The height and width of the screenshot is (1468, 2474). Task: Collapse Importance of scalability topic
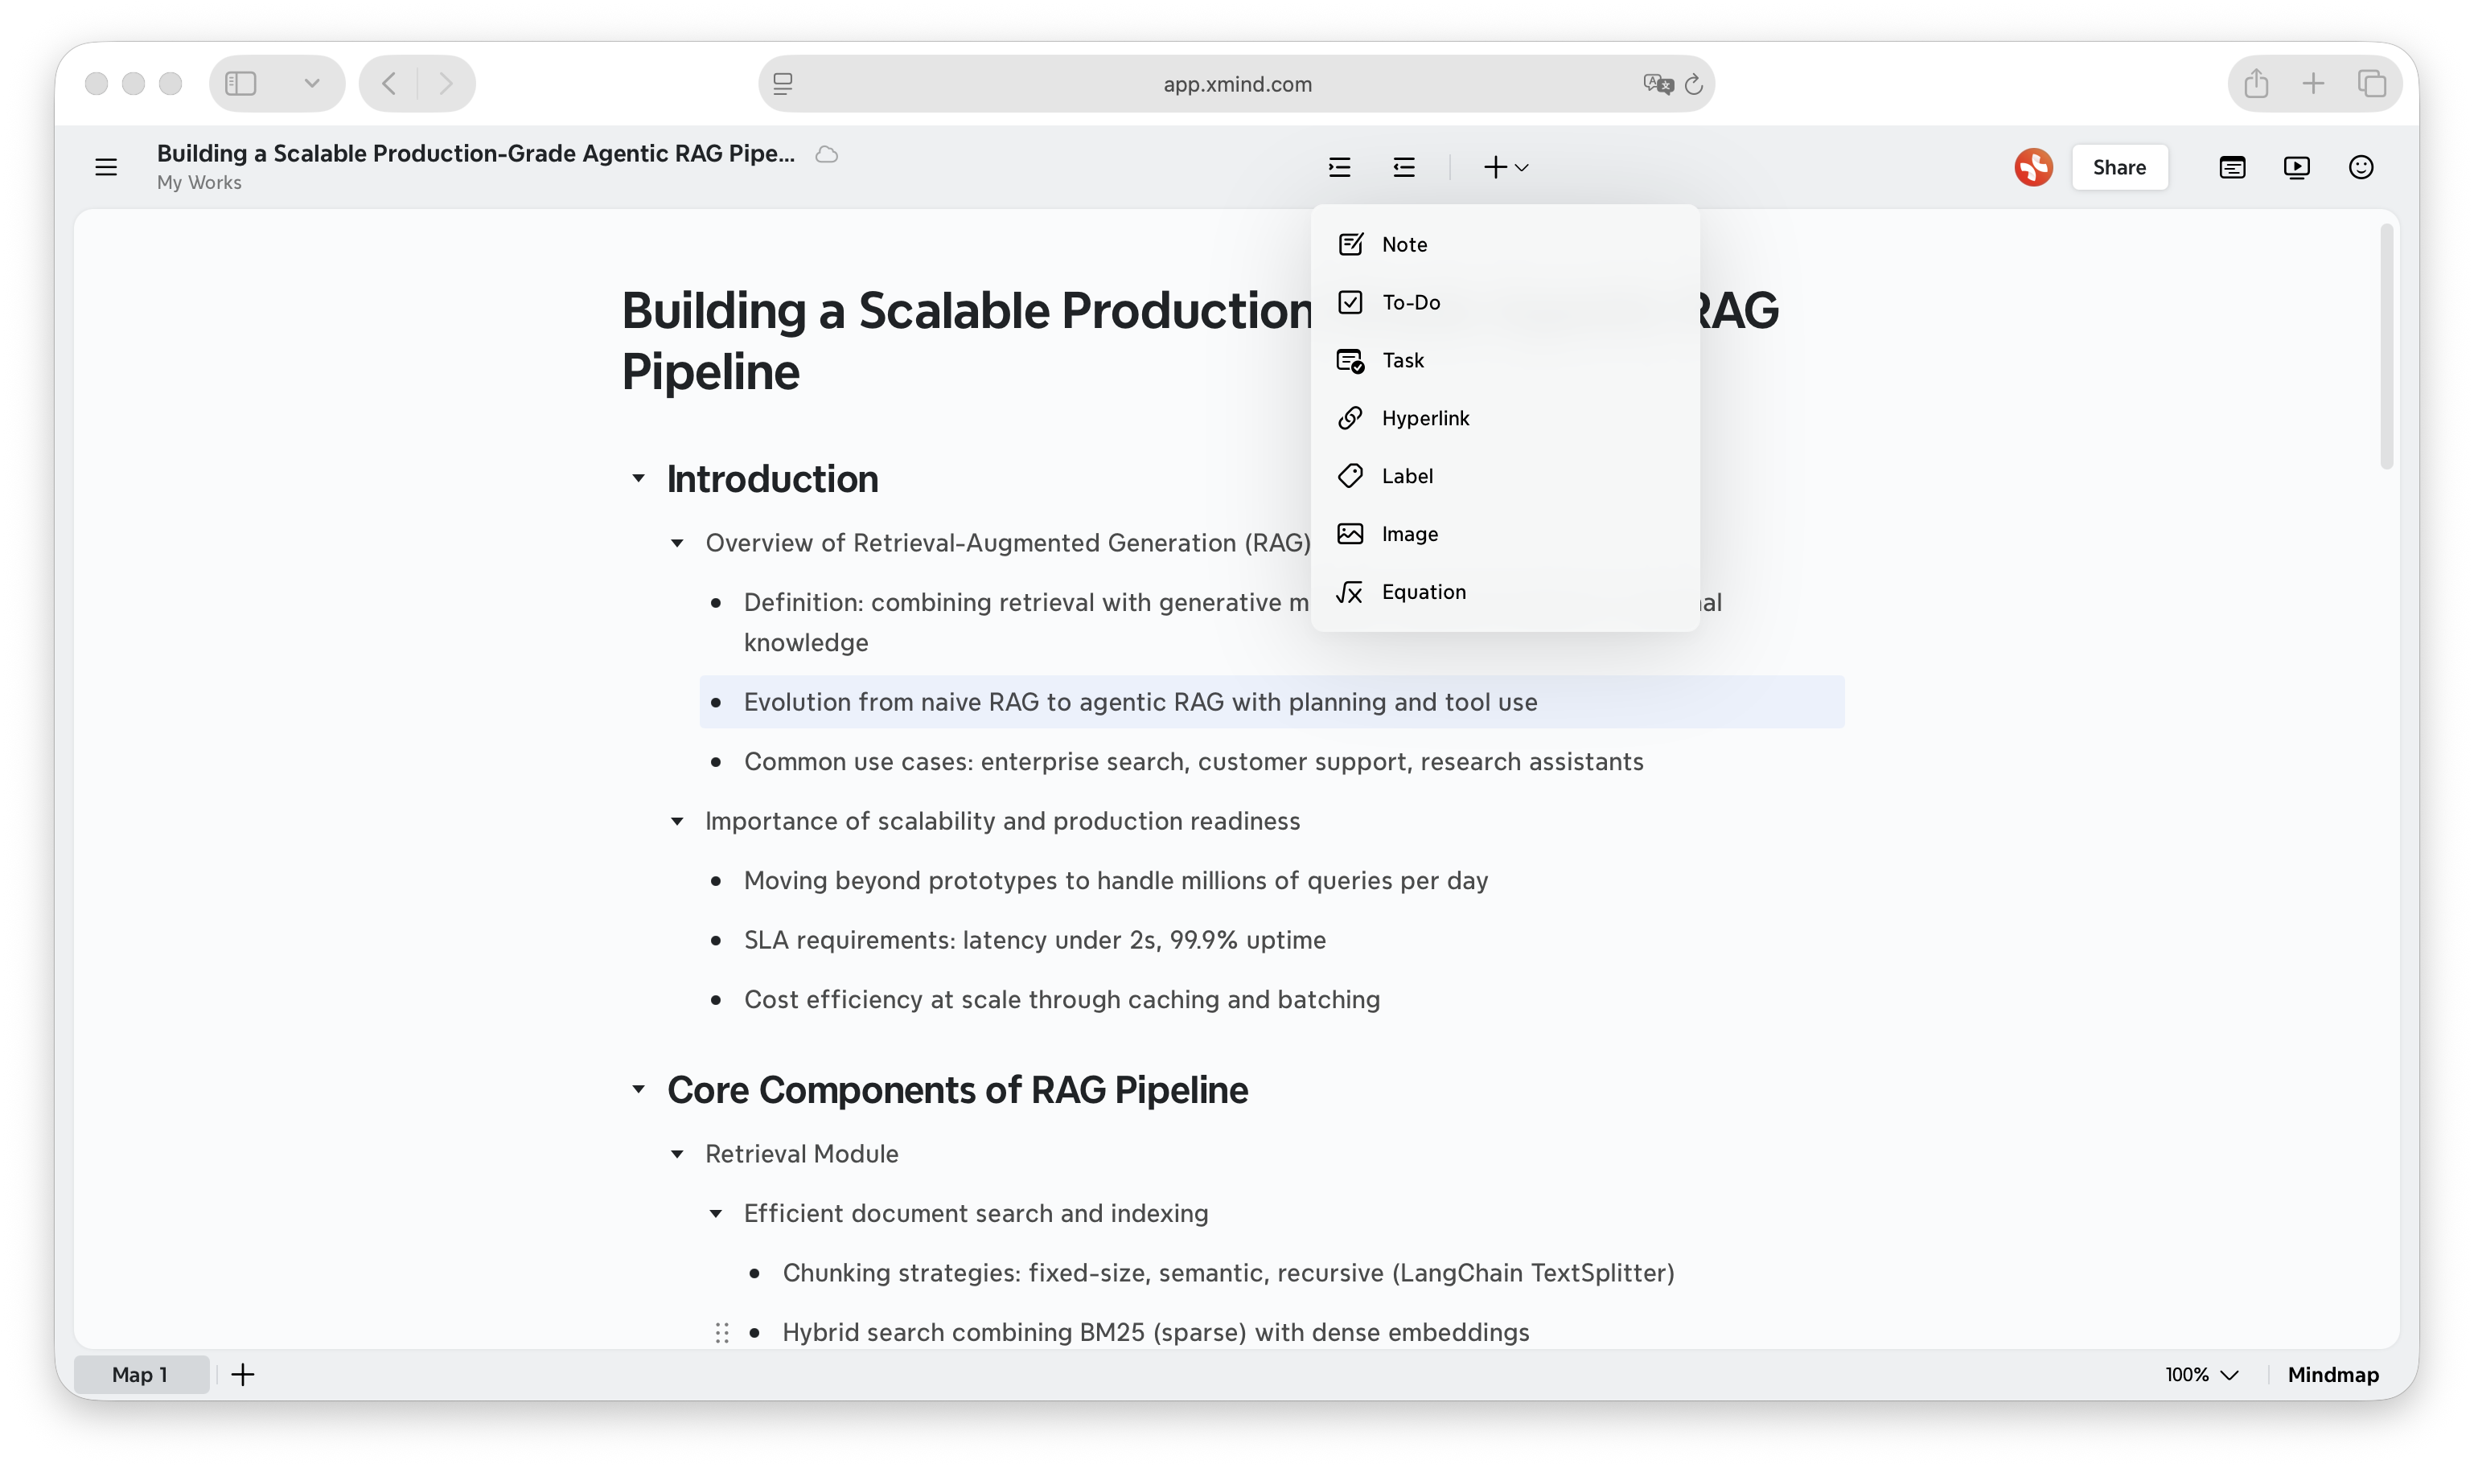click(x=677, y=821)
